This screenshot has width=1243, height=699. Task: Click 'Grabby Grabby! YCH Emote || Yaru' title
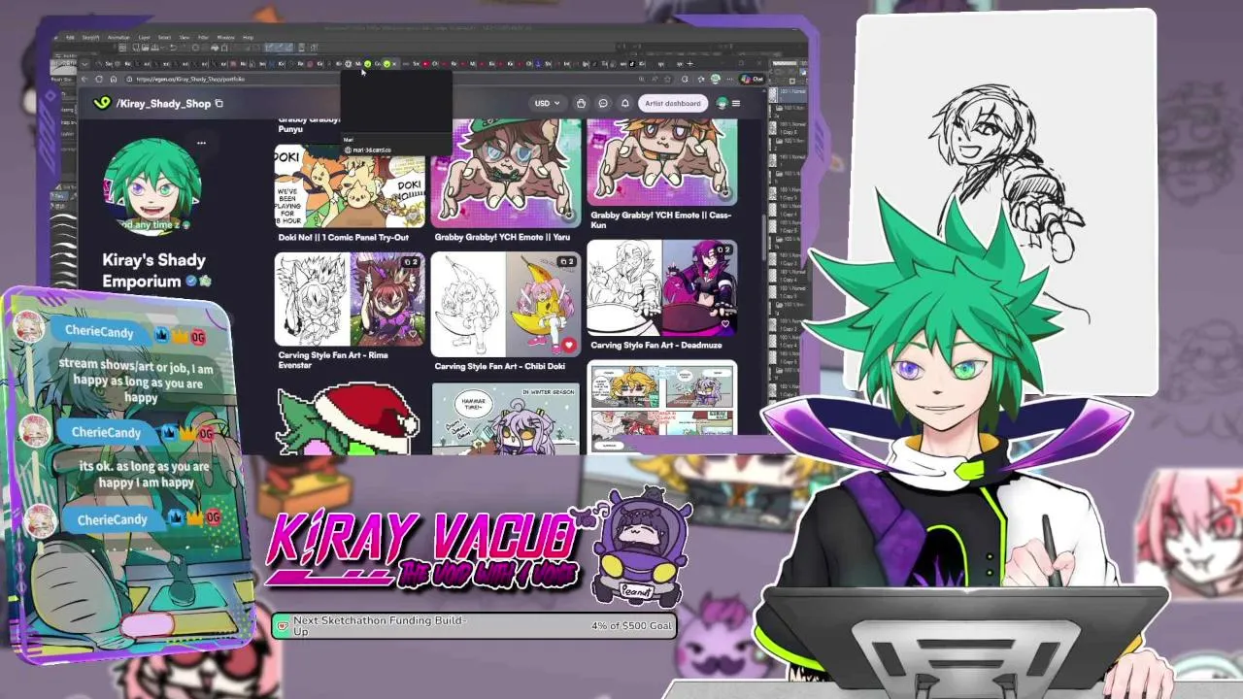pos(502,237)
